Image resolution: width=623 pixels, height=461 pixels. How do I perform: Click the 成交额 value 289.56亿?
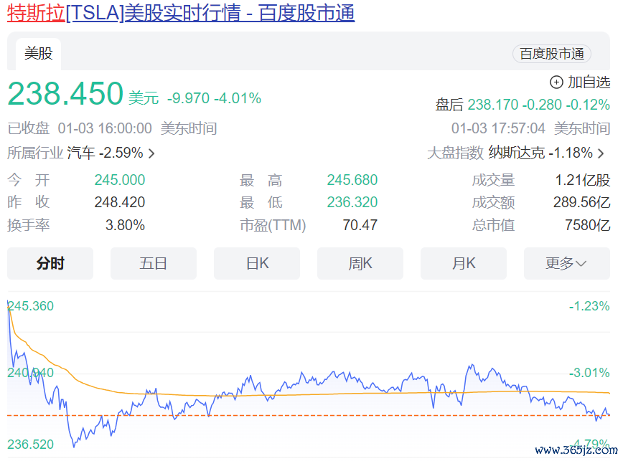click(x=581, y=202)
